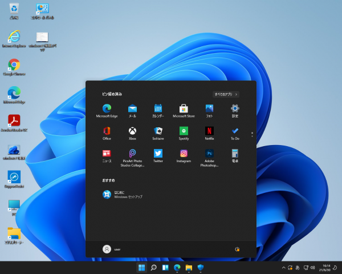Open Microsoft Edge in pinned apps
The image size is (342, 274).
107,111
